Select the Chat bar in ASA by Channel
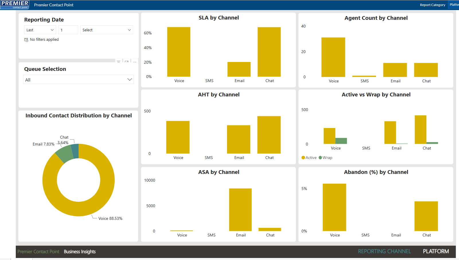Screen dimensions: 459x260 point(270,229)
